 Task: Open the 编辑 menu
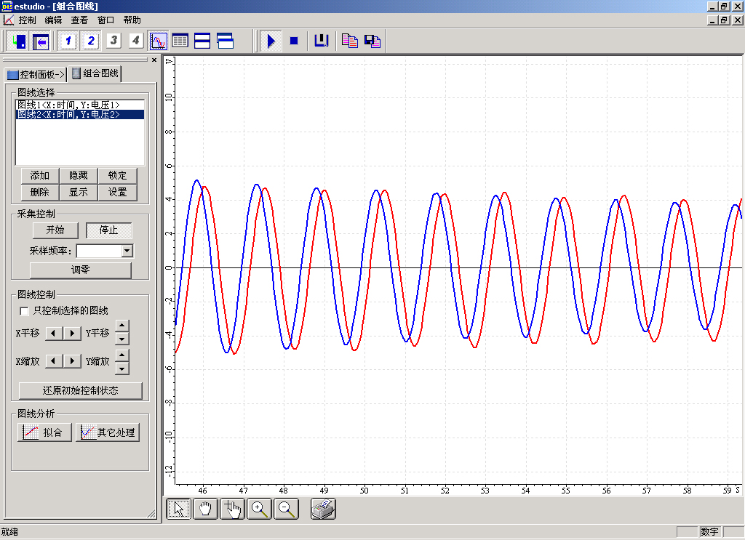tap(53, 20)
